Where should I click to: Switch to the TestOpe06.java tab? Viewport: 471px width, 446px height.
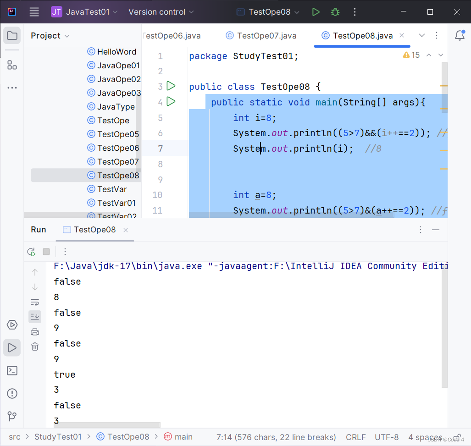click(x=172, y=36)
